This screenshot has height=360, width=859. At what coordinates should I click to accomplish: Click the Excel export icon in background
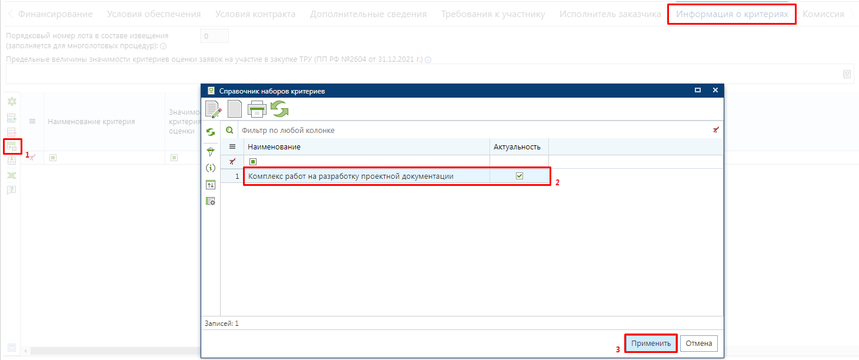(12, 175)
